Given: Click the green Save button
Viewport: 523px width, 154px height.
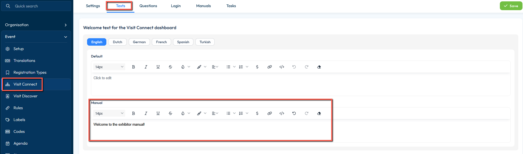Looking at the screenshot, I should tap(511, 6).
